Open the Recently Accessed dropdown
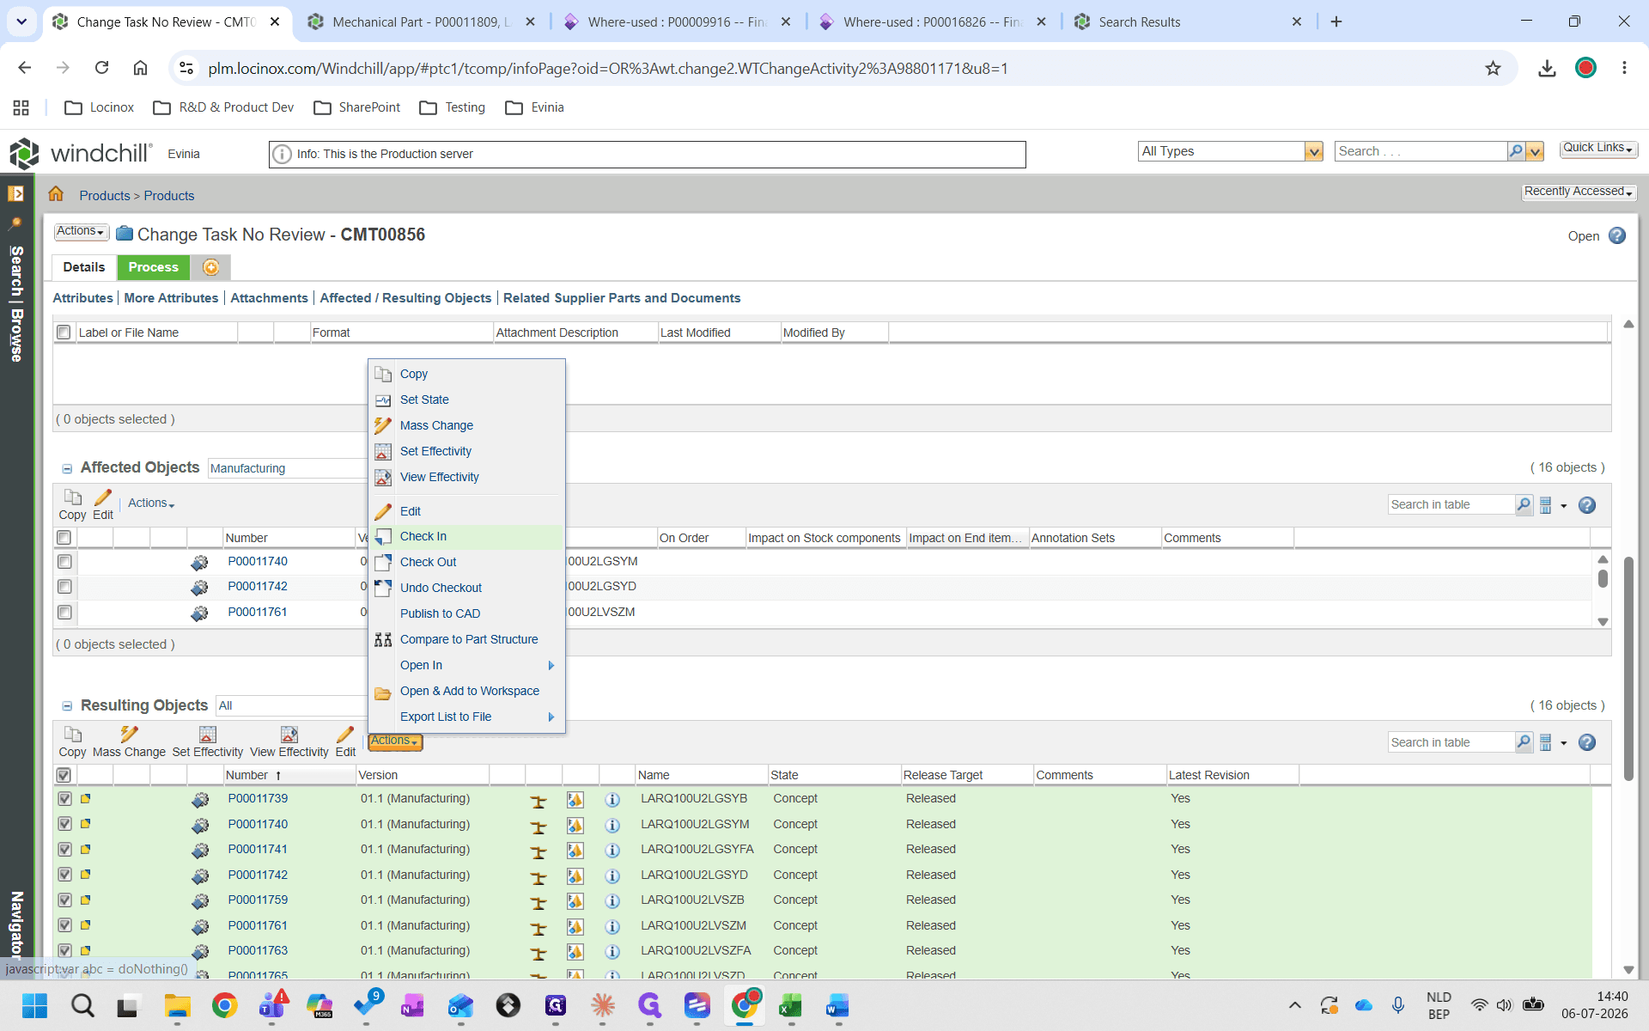 pyautogui.click(x=1579, y=192)
